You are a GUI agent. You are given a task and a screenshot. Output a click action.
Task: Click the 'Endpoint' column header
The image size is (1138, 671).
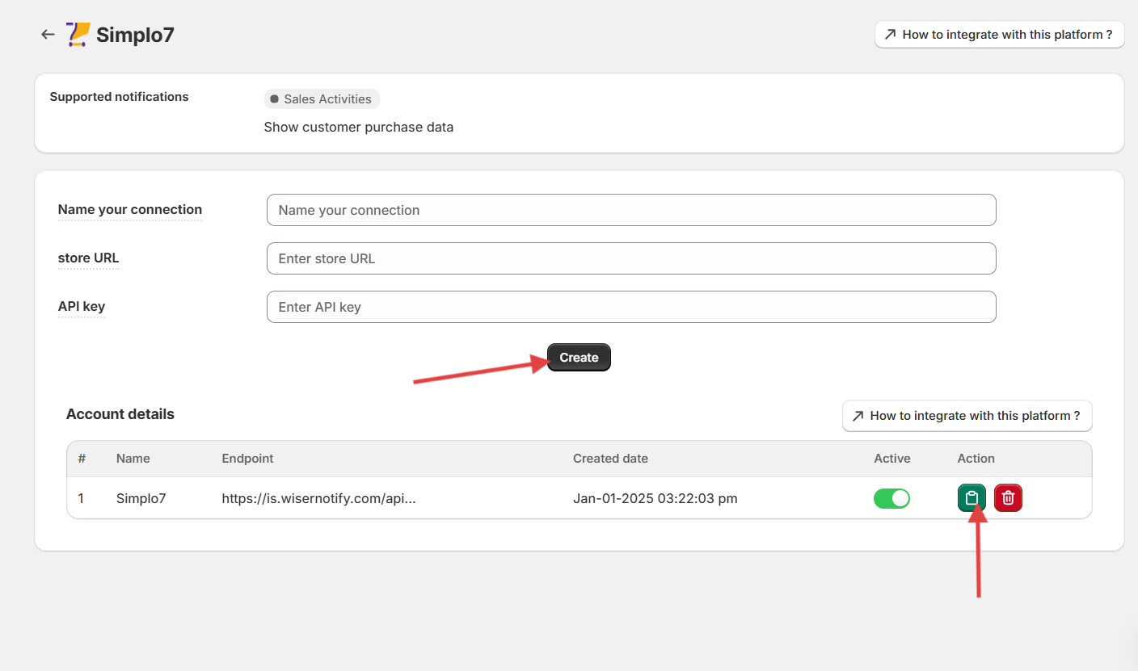click(248, 459)
